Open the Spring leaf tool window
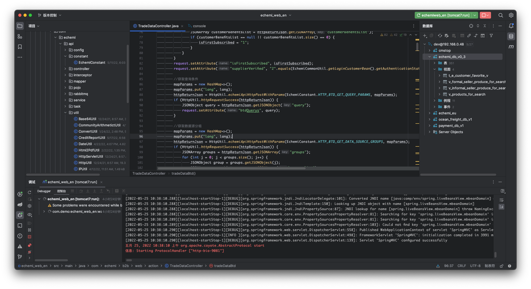Viewport: 531px width, 289px height. click(x=20, y=204)
